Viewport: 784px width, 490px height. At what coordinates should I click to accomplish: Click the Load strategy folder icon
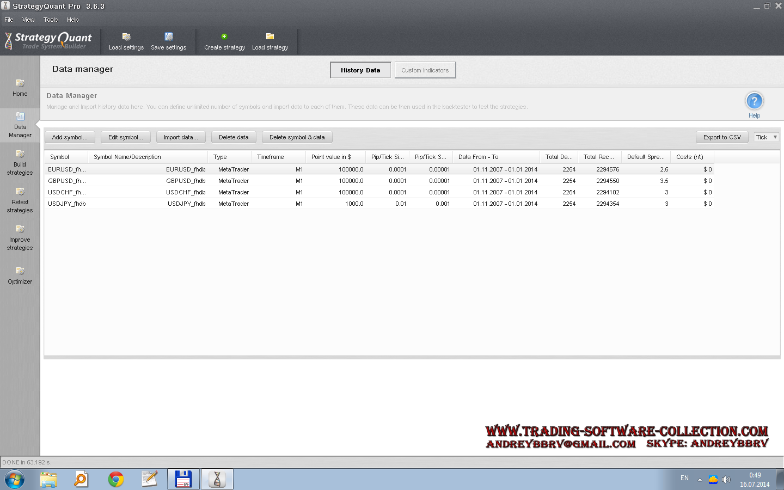pyautogui.click(x=270, y=37)
